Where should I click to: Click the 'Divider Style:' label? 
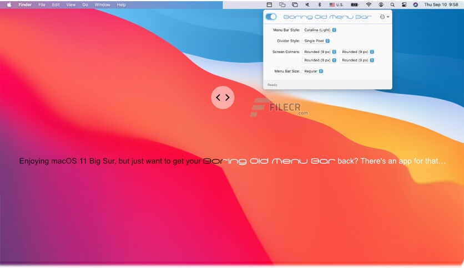point(288,41)
